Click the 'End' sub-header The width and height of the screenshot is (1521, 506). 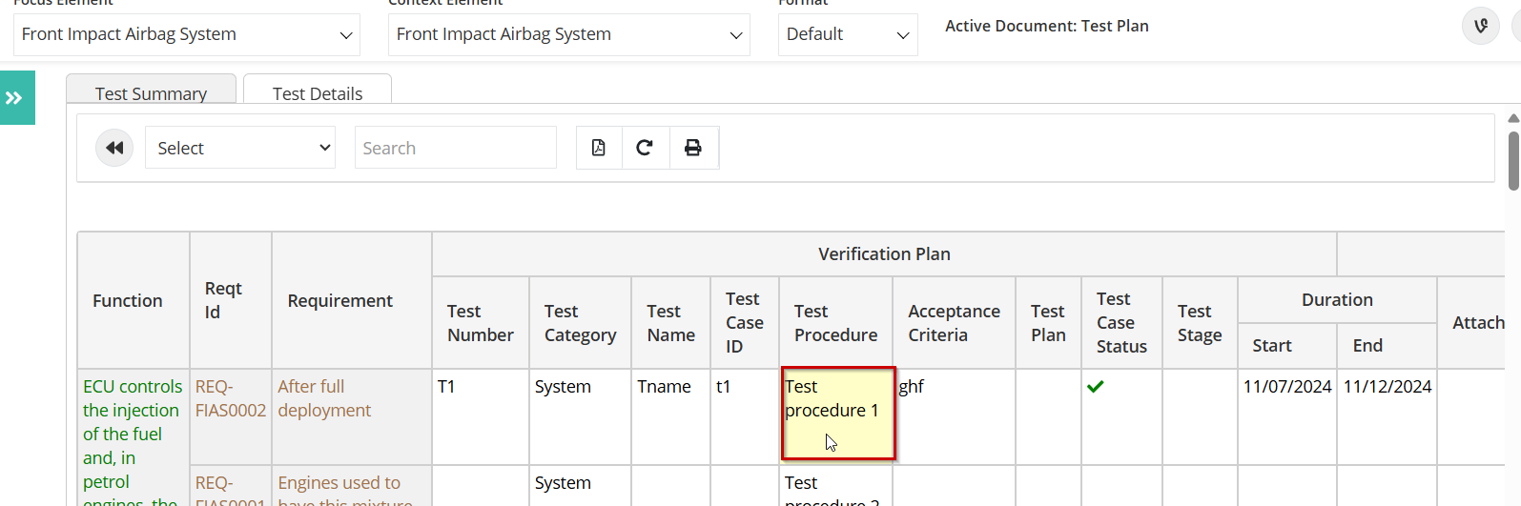coord(1387,345)
